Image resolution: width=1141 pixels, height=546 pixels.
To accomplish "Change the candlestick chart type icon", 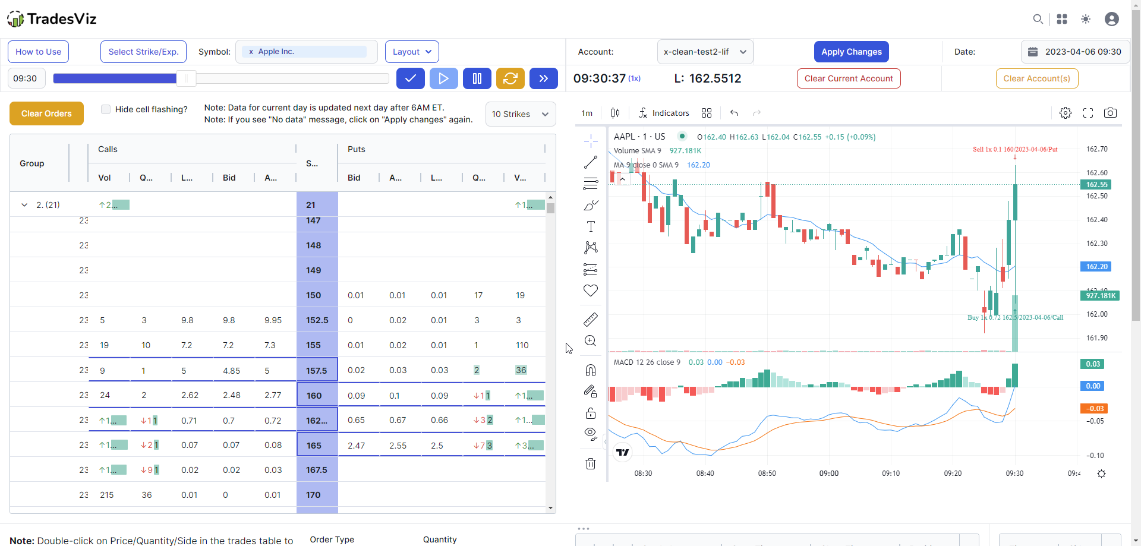I will pos(615,113).
